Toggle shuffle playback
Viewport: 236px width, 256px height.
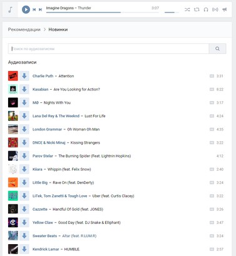[x=187, y=9]
